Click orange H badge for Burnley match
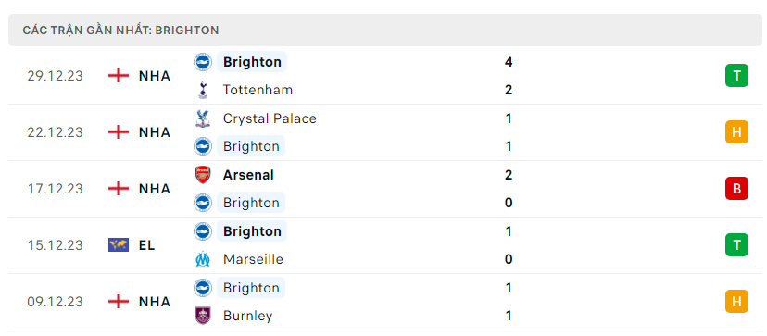This screenshot has height=336, width=767. pyautogui.click(x=736, y=301)
